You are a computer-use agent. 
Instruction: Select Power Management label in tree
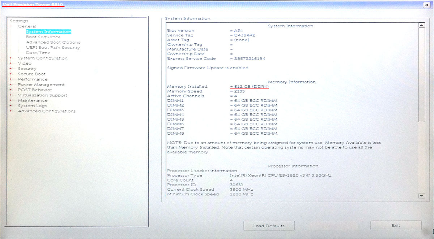coord(42,84)
